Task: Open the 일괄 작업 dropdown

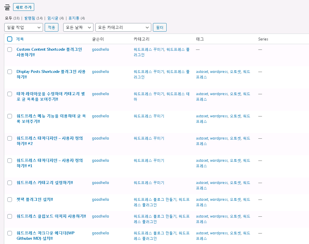Action: click(24, 27)
